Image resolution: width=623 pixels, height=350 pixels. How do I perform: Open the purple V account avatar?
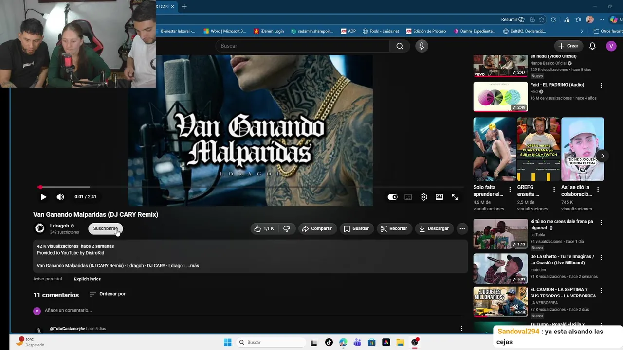tap(611, 46)
